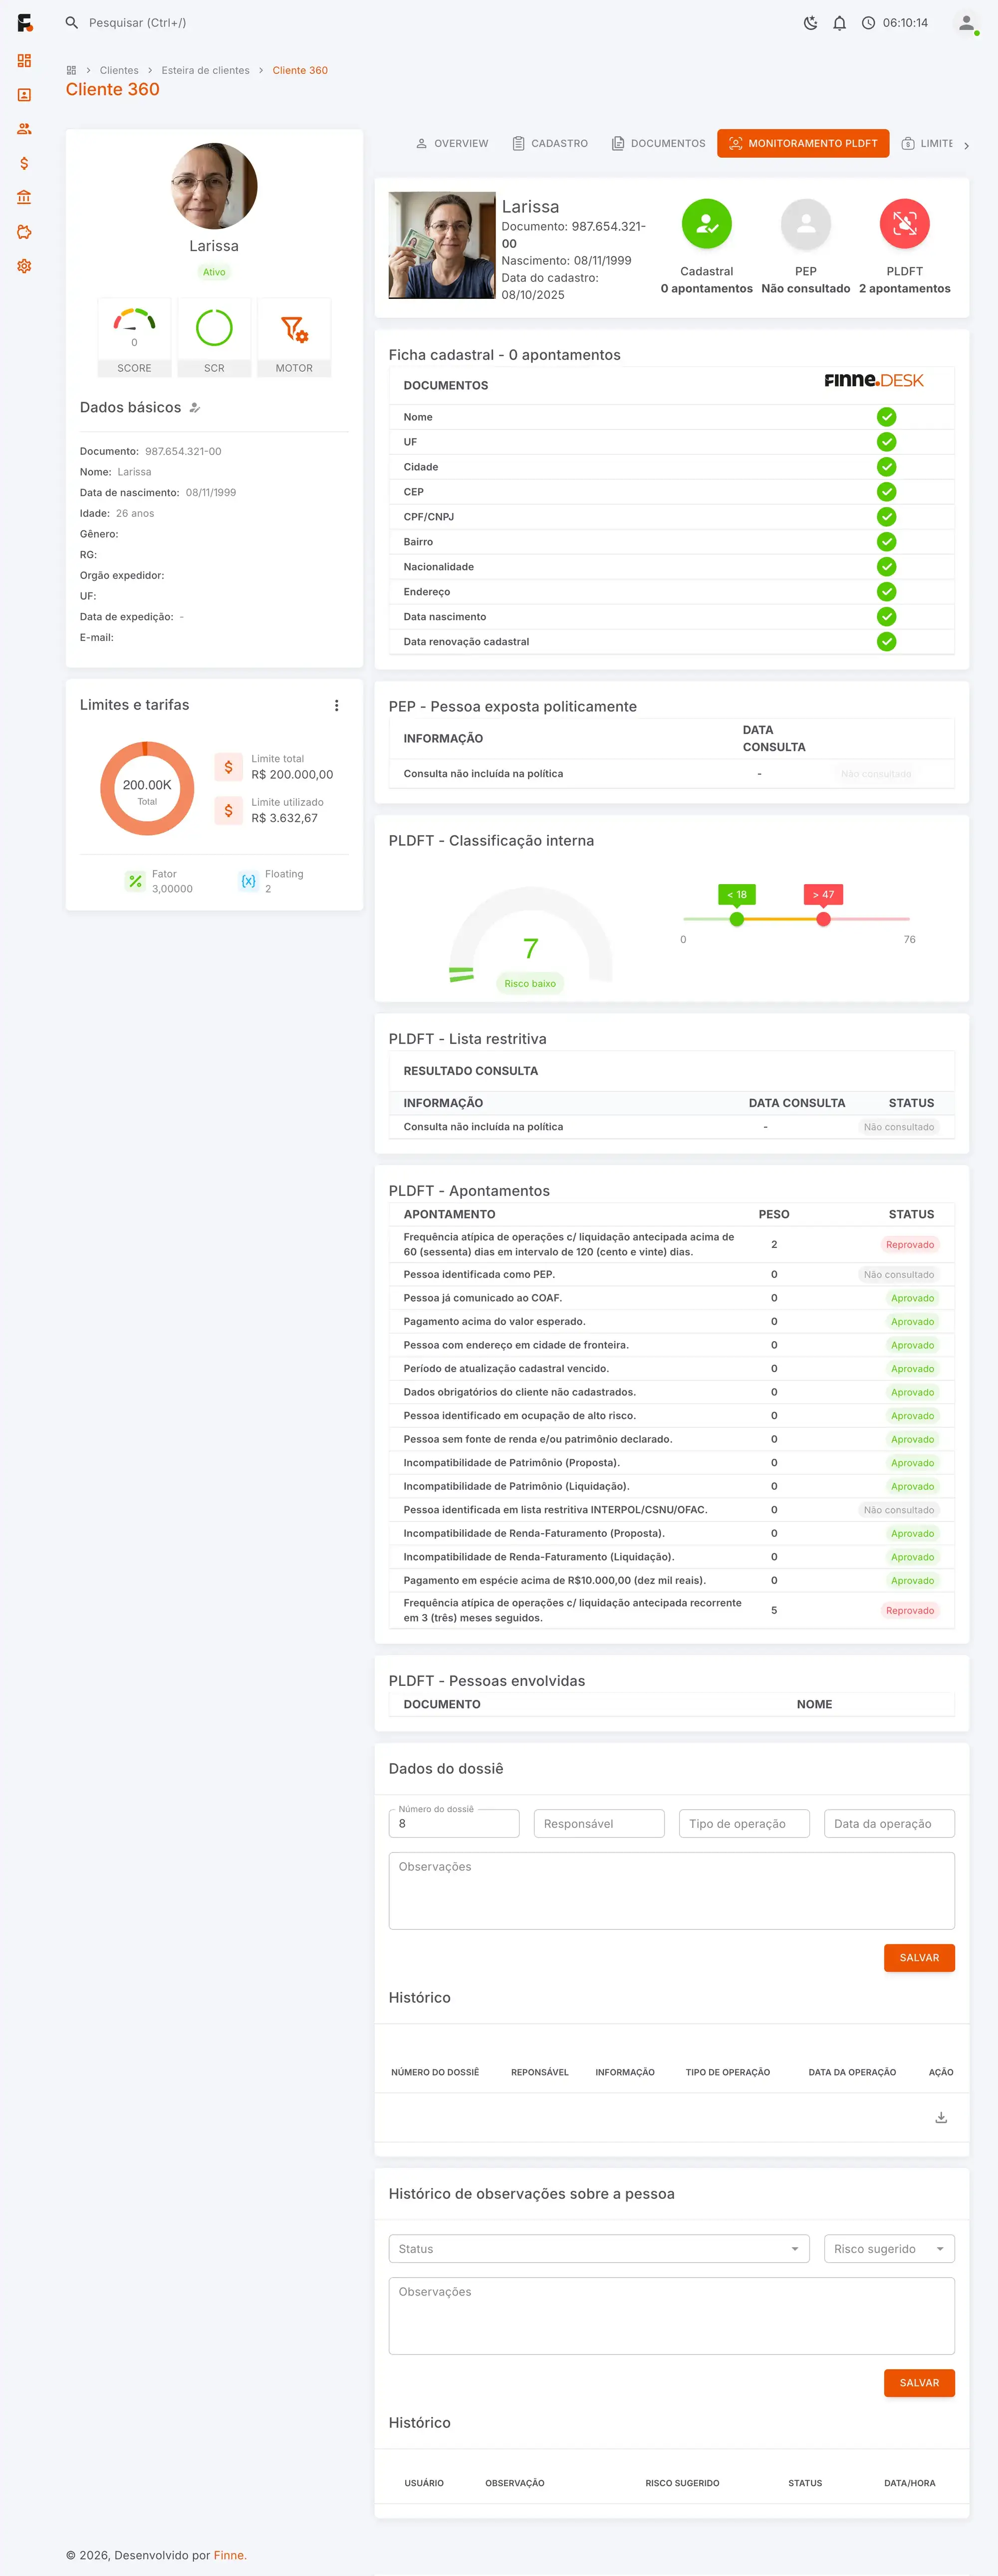Viewport: 998px width, 2576px height.
Task: Open user profile avatar in top bar
Action: pos(966,23)
